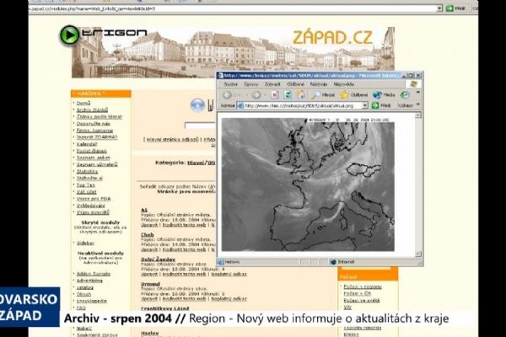Click Neplatný odkaz under the Drmoul entry

(229, 299)
